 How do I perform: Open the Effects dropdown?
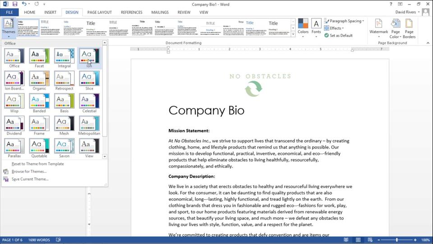pos(334,28)
